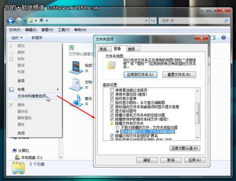Click the 新建库 toolbar button
This screenshot has width=236, height=181.
point(37,38)
